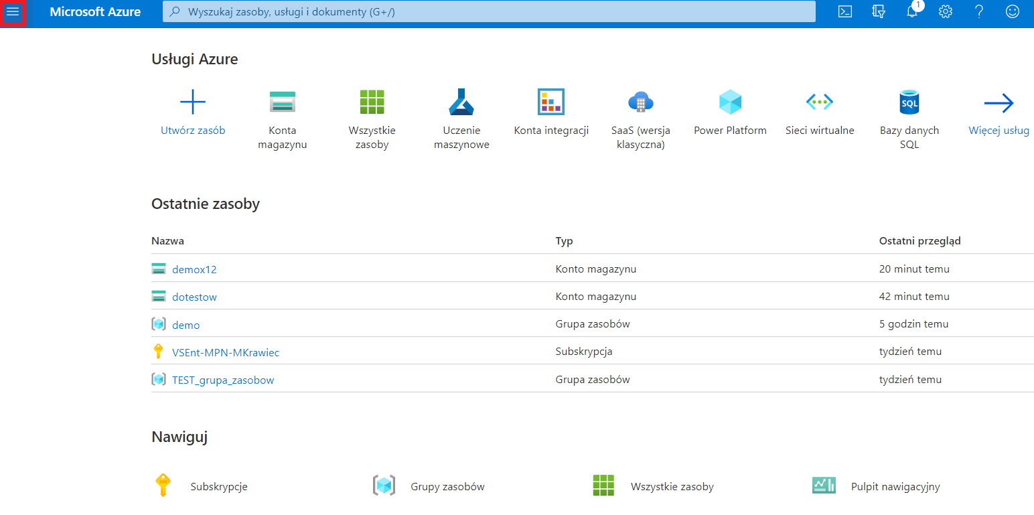1034x515 pixels.
Task: Click Pulpit nawigacyjny chart icon
Action: (824, 485)
